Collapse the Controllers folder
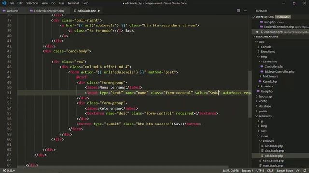Viewport: 309px width, 173px height. [x=269, y=62]
